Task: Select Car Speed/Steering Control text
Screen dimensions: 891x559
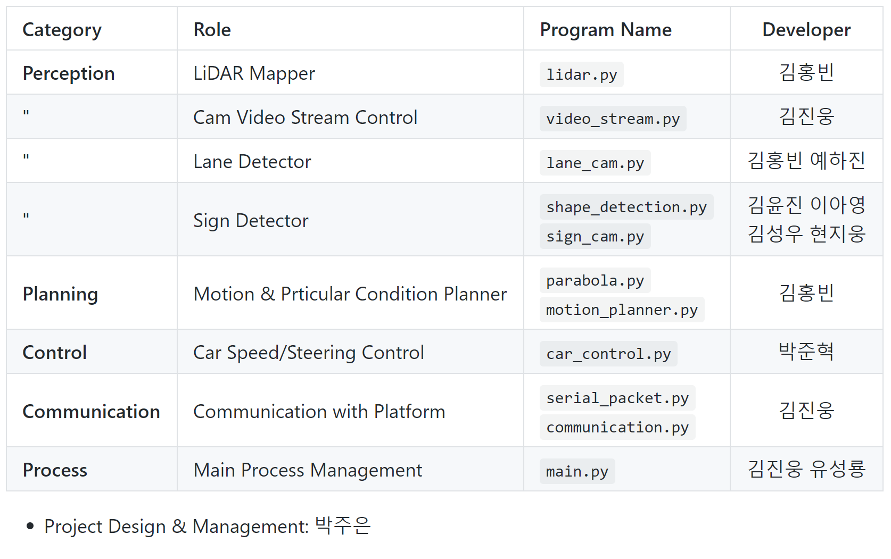Action: 309,352
